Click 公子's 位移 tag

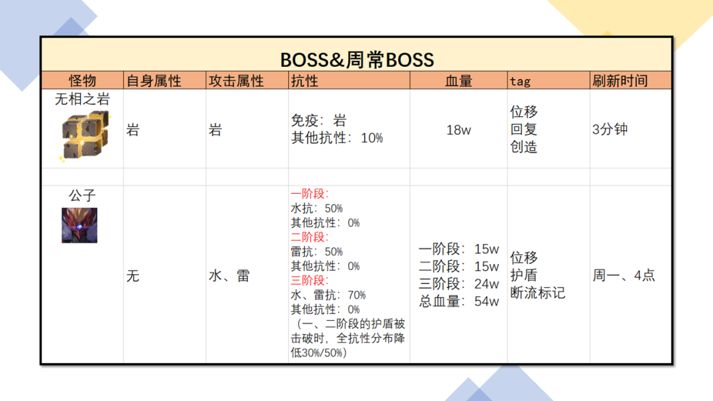point(523,258)
